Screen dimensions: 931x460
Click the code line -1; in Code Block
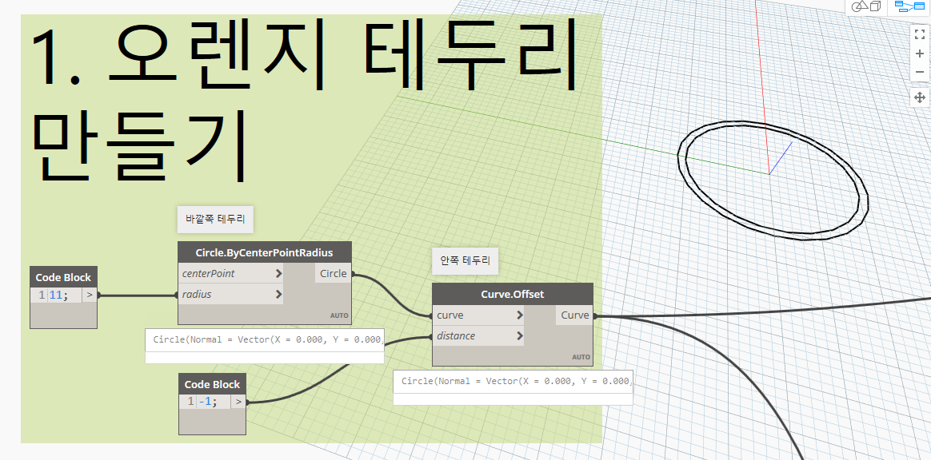point(208,402)
